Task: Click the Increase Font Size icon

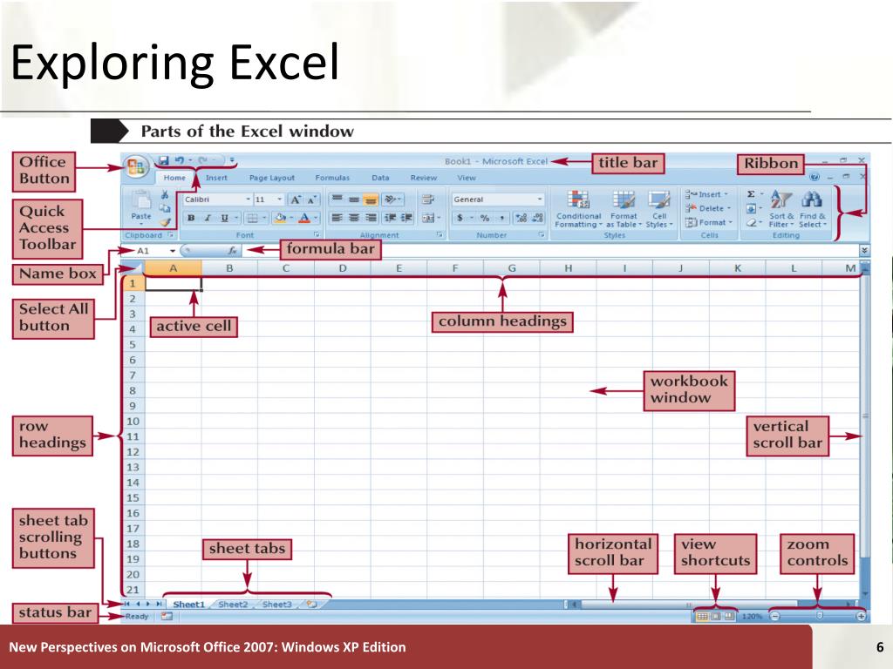Action: (295, 199)
